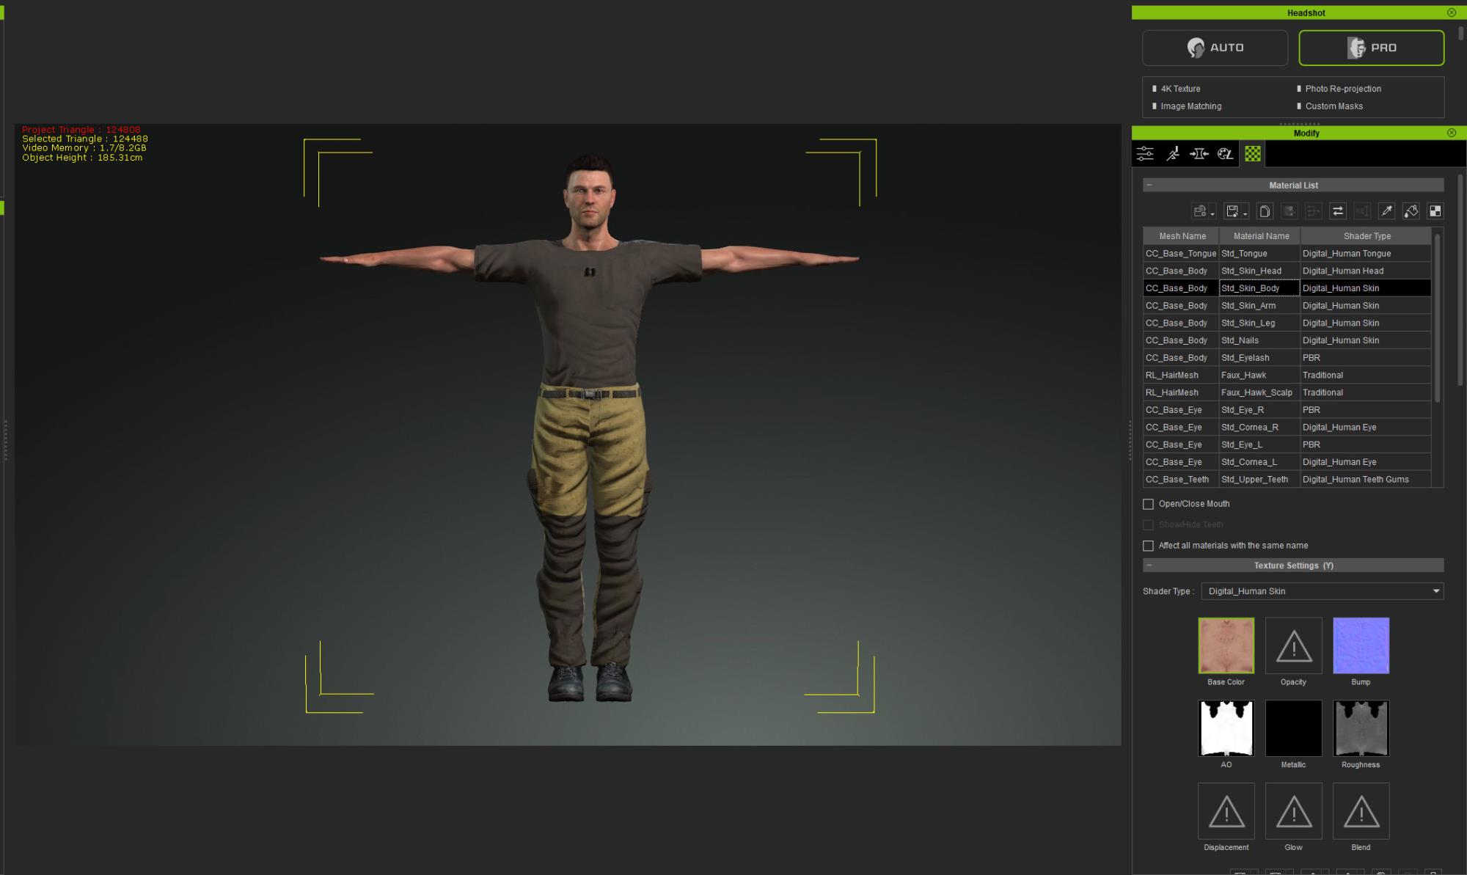Toggle the Show/Hide Teeth checkbox
Viewport: 1467px width, 875px height.
[x=1148, y=524]
